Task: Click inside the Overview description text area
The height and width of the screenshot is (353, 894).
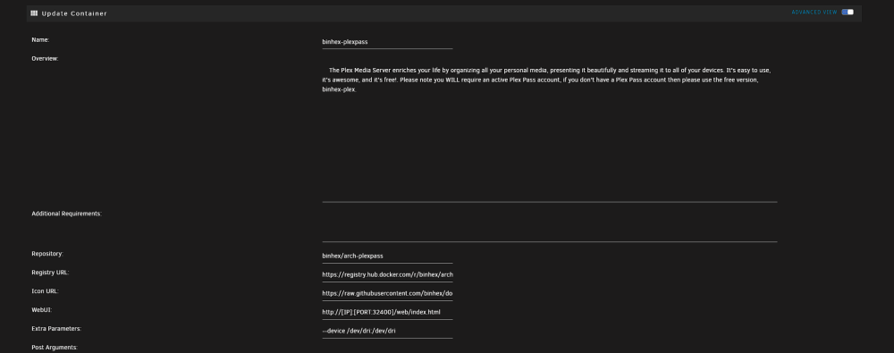Action: (550, 130)
